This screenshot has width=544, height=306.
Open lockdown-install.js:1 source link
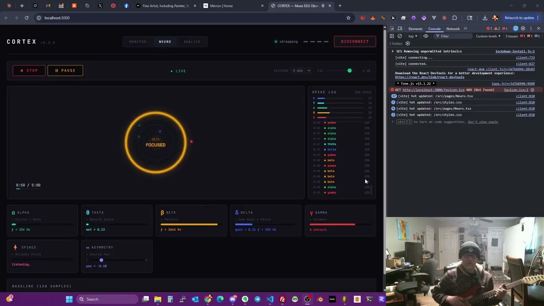pyautogui.click(x=515, y=51)
